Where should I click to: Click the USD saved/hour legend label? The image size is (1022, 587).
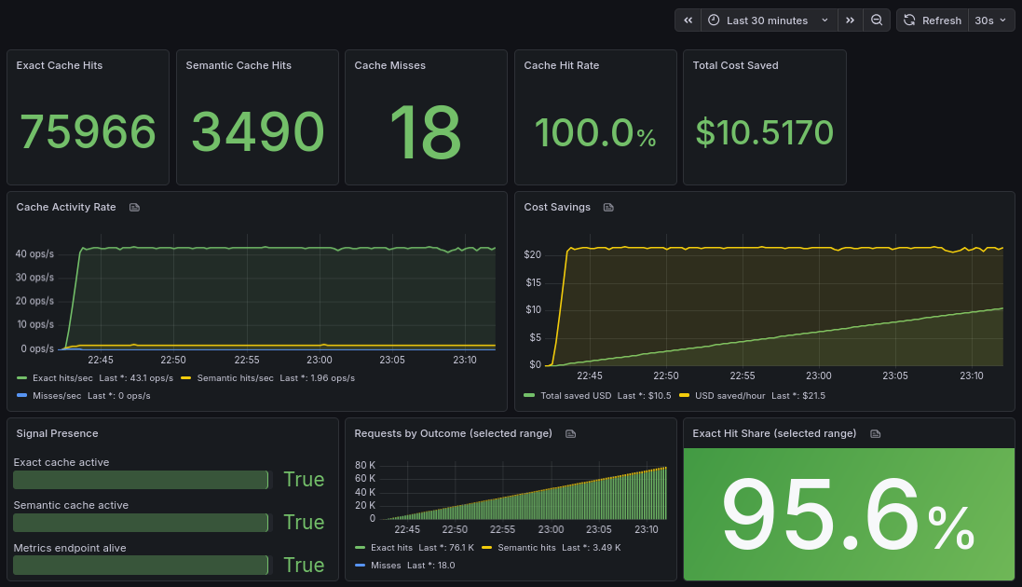tap(729, 395)
